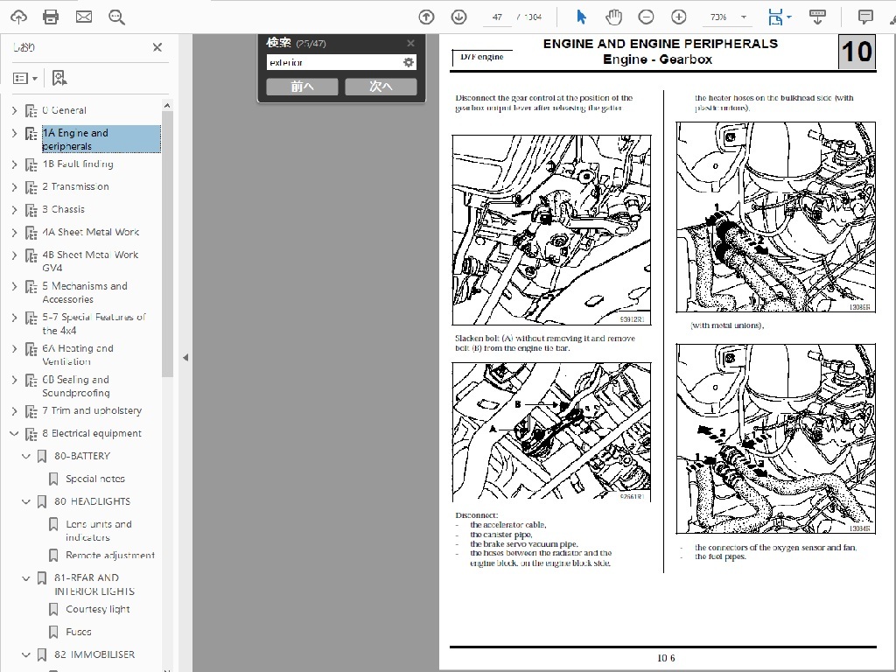Open '6A Heating and Ventilation' bookmark
The width and height of the screenshot is (896, 672).
click(x=78, y=355)
